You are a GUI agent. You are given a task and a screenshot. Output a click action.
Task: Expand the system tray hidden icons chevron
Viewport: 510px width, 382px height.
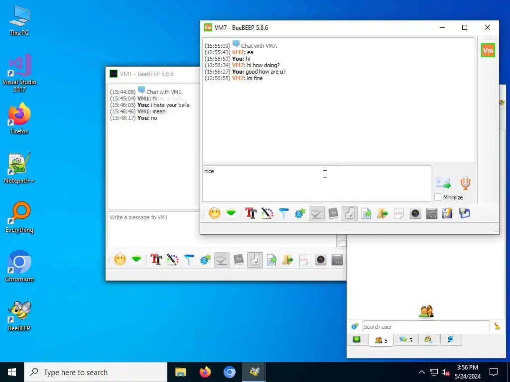(x=421, y=372)
